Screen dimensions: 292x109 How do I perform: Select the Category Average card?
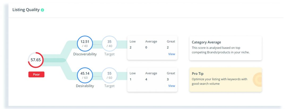click(226, 48)
